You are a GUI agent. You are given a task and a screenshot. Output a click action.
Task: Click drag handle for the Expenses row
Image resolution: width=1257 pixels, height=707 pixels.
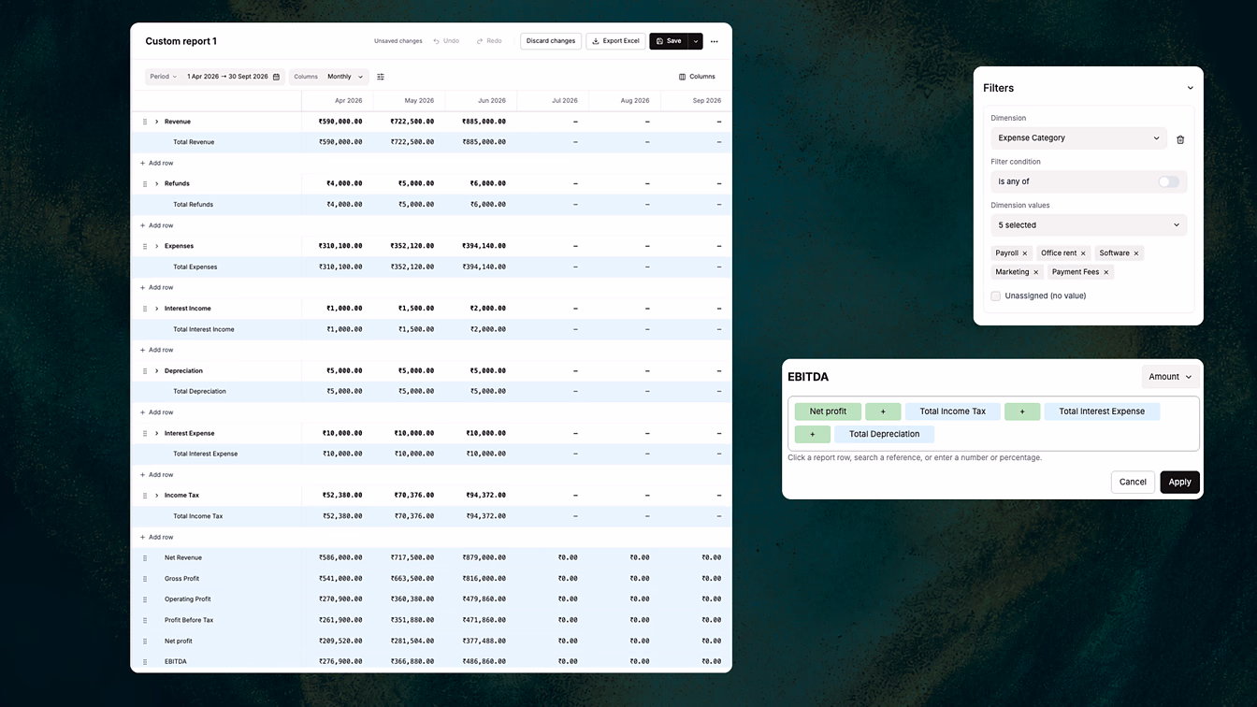(x=145, y=246)
